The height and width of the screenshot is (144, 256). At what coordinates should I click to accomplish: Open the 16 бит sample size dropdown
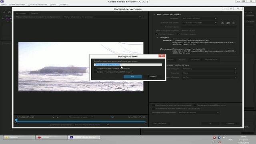(209, 77)
